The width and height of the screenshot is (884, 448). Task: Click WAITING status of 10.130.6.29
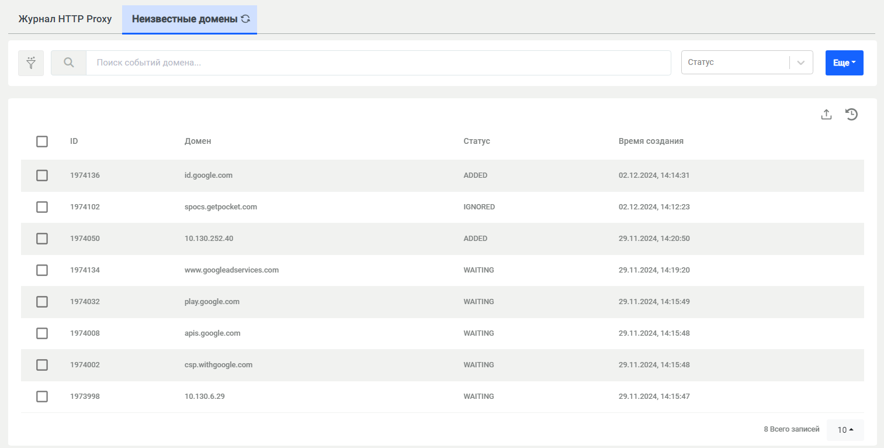[479, 397]
